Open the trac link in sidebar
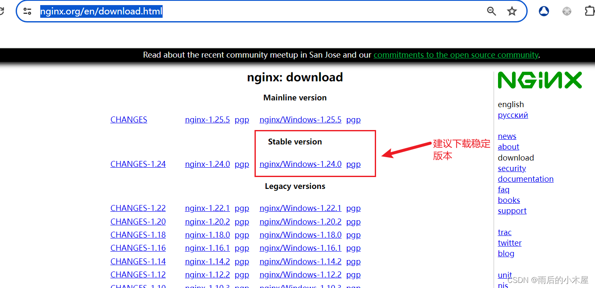This screenshot has width=595, height=288. (x=505, y=233)
